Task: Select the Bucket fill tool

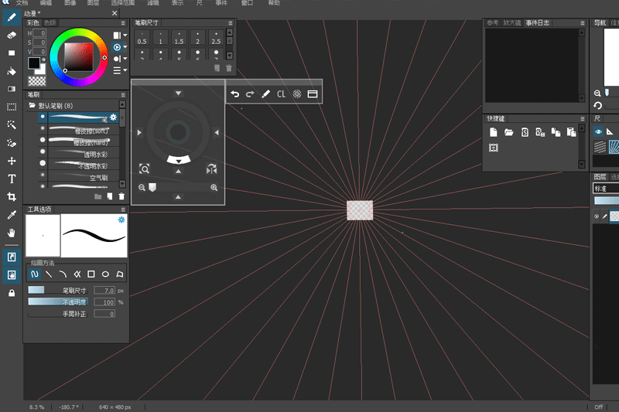Action: pos(12,71)
